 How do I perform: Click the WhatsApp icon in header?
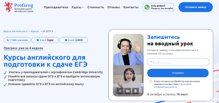[x=147, y=7]
